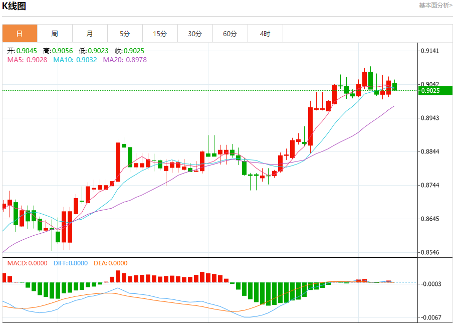The height and width of the screenshot is (323, 456).
Task: Click the 0.8645 price axis label
Action: [430, 219]
